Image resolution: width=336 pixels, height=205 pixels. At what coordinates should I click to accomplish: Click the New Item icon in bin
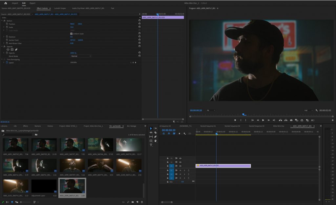pos(137,202)
